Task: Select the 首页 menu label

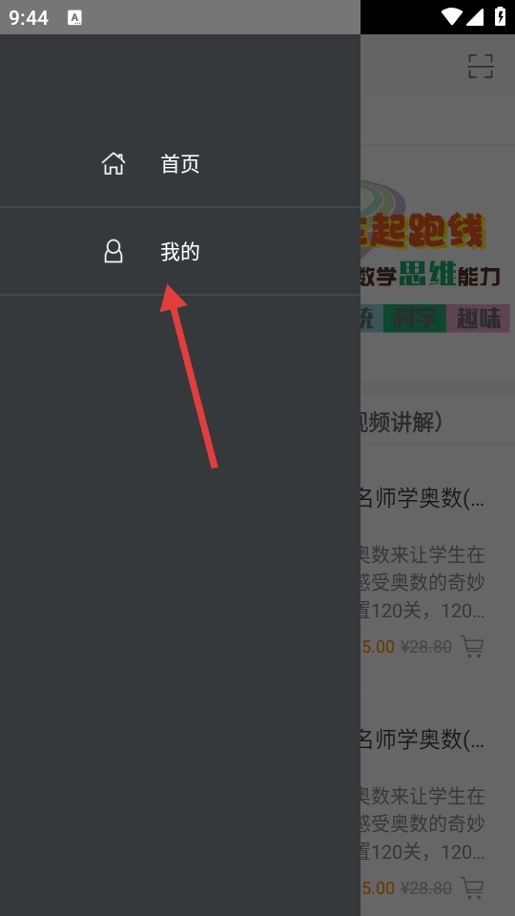Action: click(180, 164)
